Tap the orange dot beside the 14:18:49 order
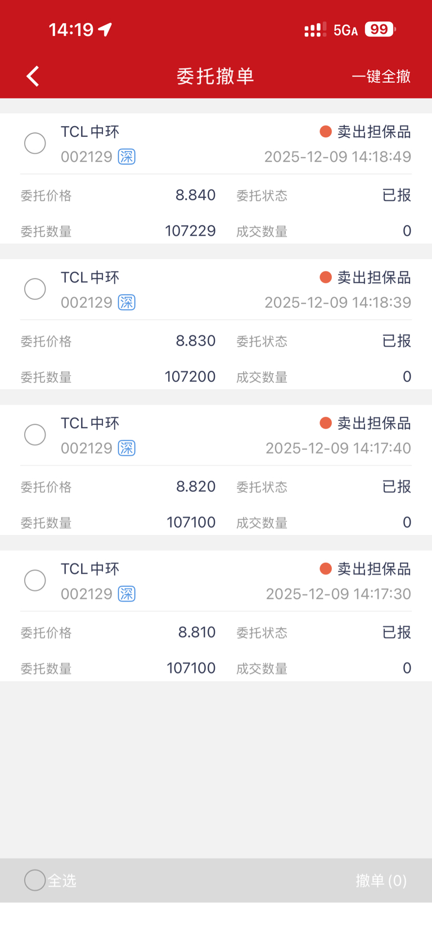 point(325,132)
